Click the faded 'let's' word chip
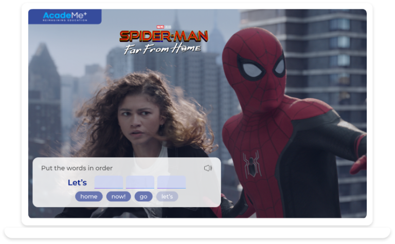The image size is (395, 244). coord(167,196)
